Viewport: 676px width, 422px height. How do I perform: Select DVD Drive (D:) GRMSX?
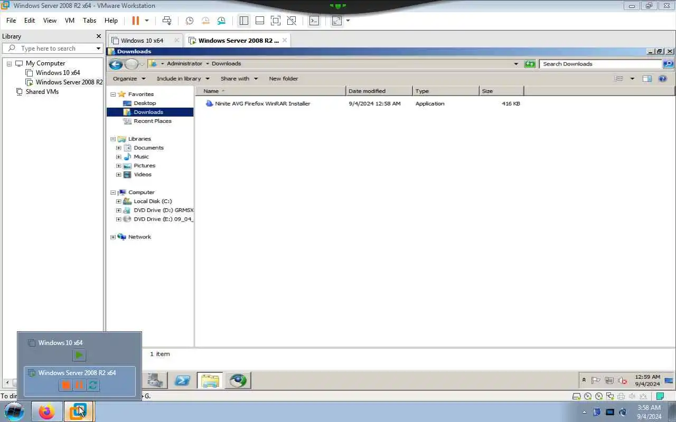click(163, 210)
